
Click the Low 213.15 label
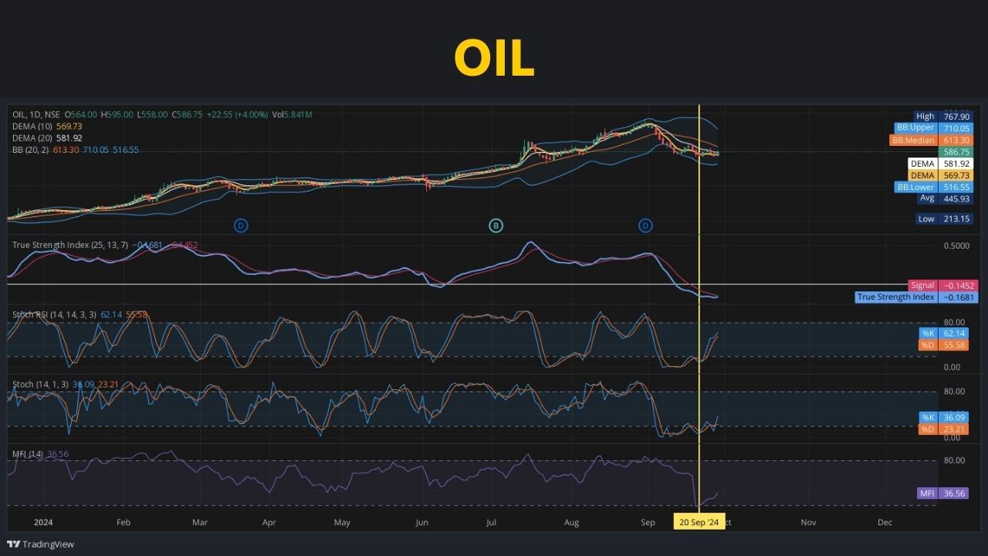pos(944,219)
